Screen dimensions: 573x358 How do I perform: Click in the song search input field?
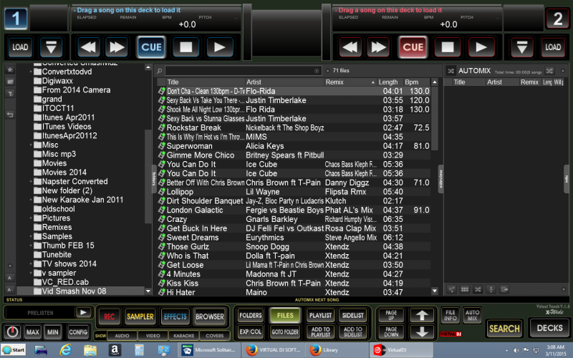240,71
